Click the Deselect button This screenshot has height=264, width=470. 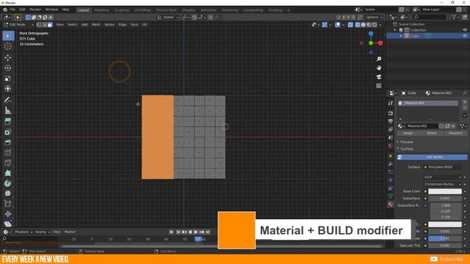click(x=455, y=133)
